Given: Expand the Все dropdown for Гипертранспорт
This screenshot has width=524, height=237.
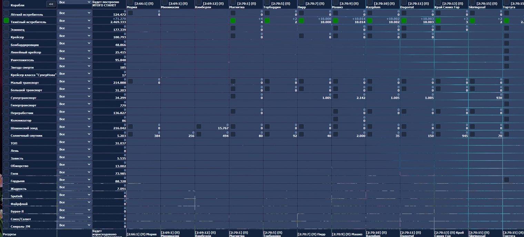Looking at the screenshot, I should (74, 104).
